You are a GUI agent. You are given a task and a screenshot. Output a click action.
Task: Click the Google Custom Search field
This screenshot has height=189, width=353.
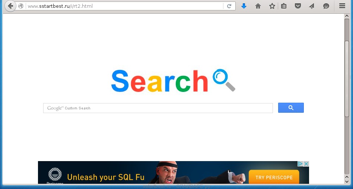coord(158,108)
